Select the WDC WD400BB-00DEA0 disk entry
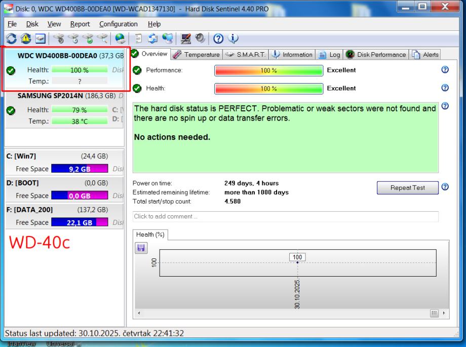The image size is (466, 347). click(64, 68)
